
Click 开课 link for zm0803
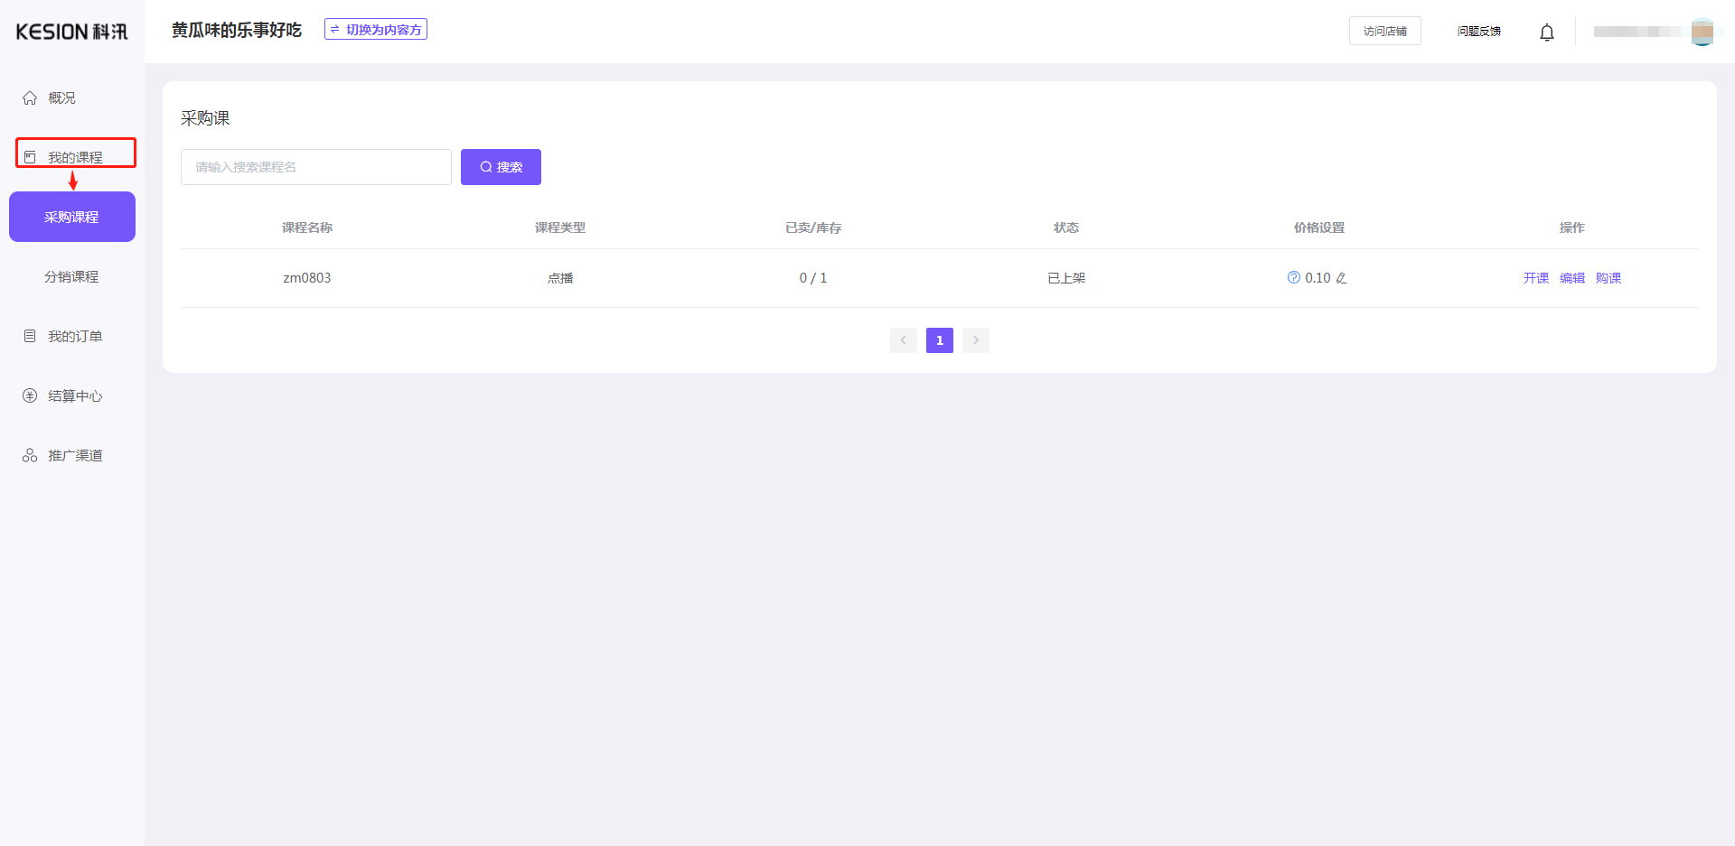pyautogui.click(x=1535, y=278)
